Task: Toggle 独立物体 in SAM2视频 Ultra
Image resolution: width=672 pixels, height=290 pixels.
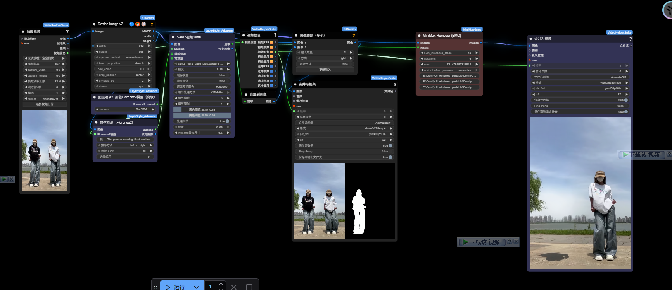Action: (x=202, y=81)
